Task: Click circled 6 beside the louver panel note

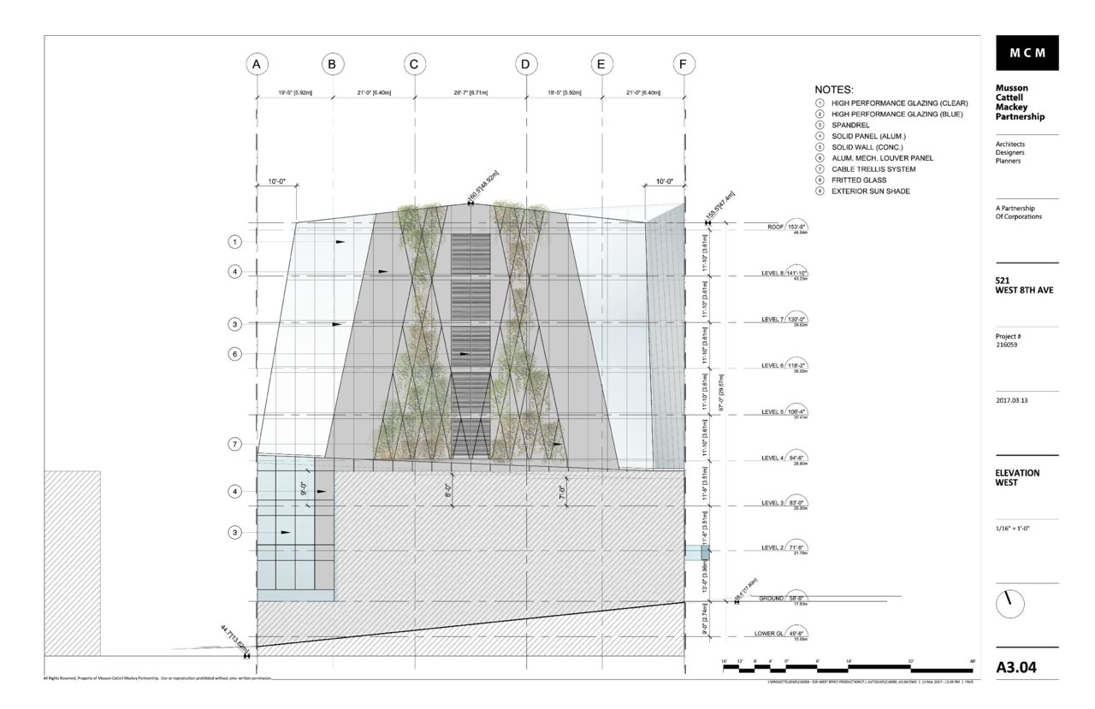Action: 820,158
